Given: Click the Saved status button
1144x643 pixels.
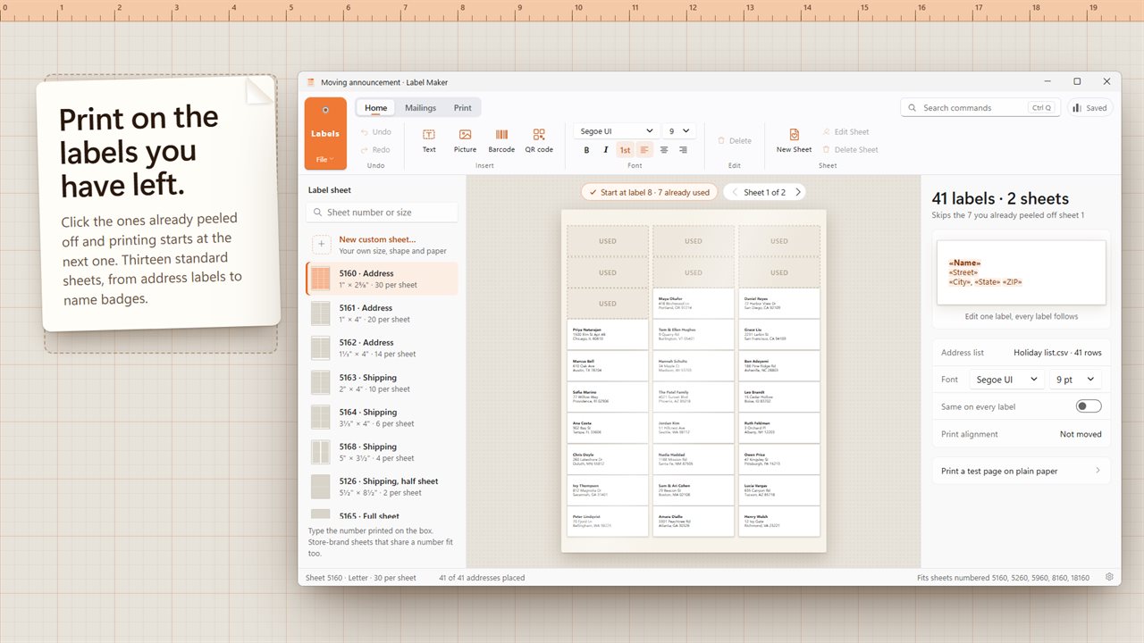Looking at the screenshot, I should 1090,108.
